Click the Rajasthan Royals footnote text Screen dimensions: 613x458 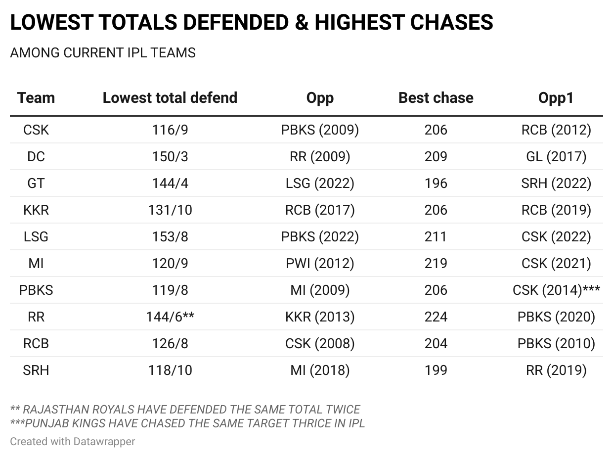(x=185, y=410)
